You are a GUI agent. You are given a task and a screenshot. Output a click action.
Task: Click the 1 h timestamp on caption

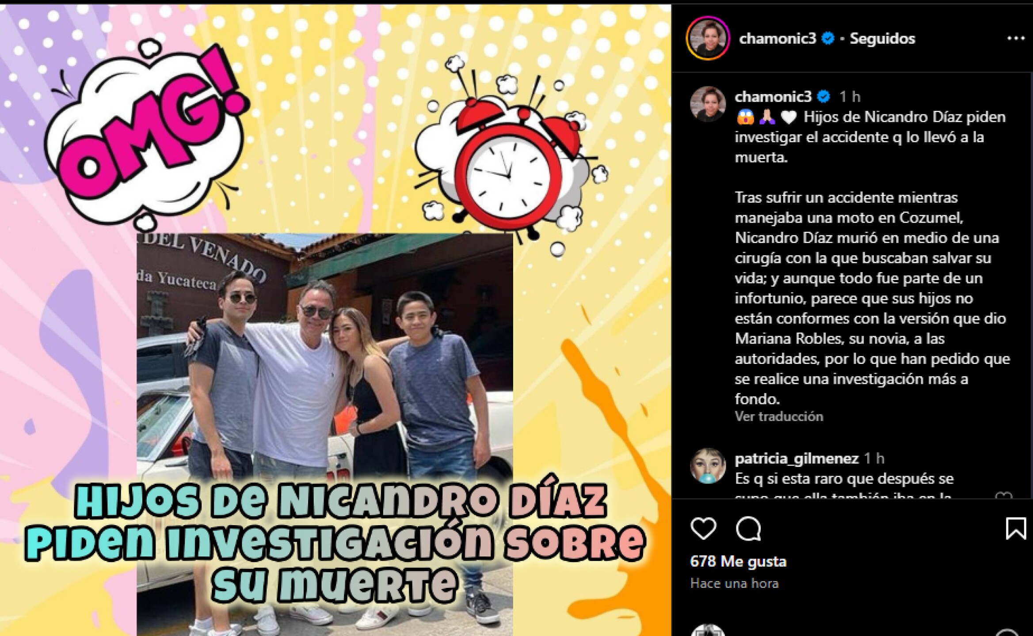pyautogui.click(x=850, y=96)
